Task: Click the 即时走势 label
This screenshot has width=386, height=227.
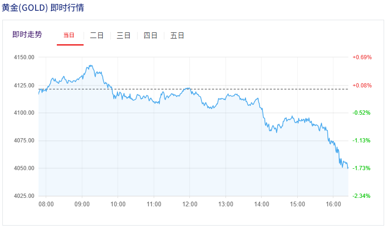Action: click(27, 34)
